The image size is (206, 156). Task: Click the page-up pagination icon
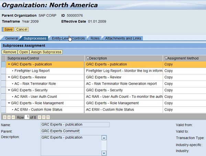[9, 117]
